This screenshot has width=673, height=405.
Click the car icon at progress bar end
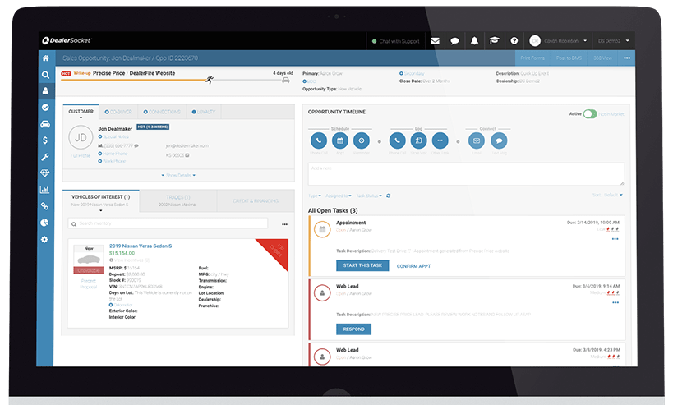coord(285,81)
